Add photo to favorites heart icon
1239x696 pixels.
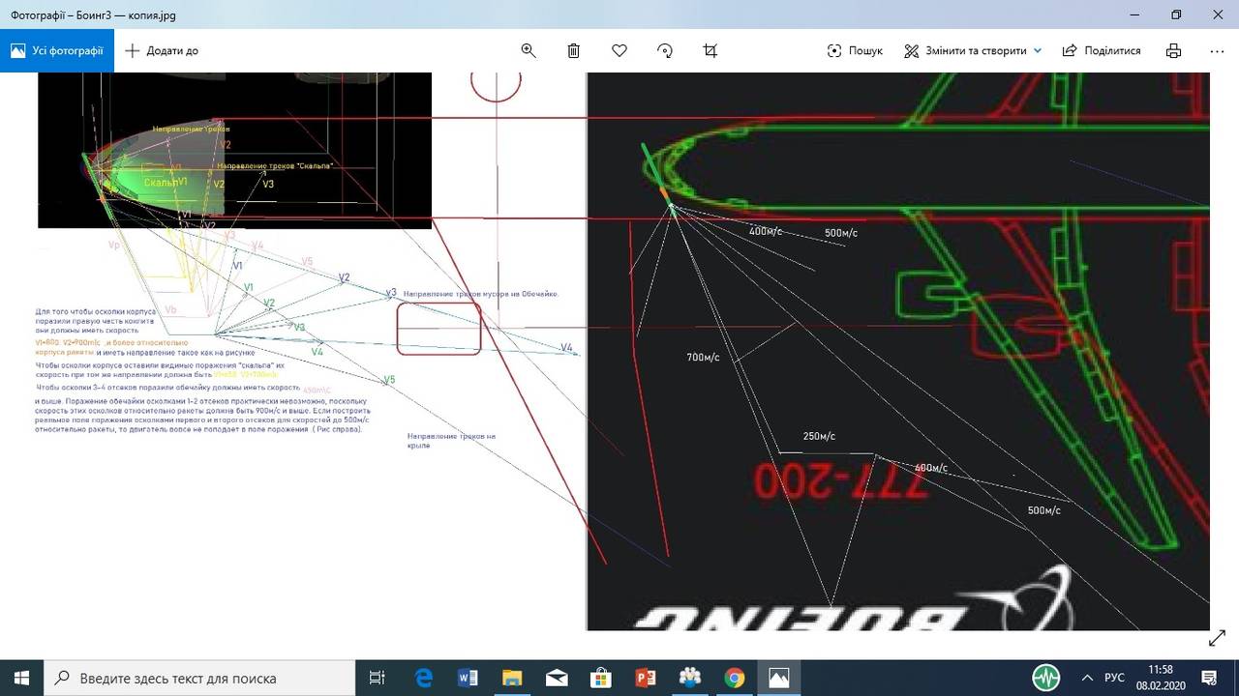pyautogui.click(x=619, y=50)
